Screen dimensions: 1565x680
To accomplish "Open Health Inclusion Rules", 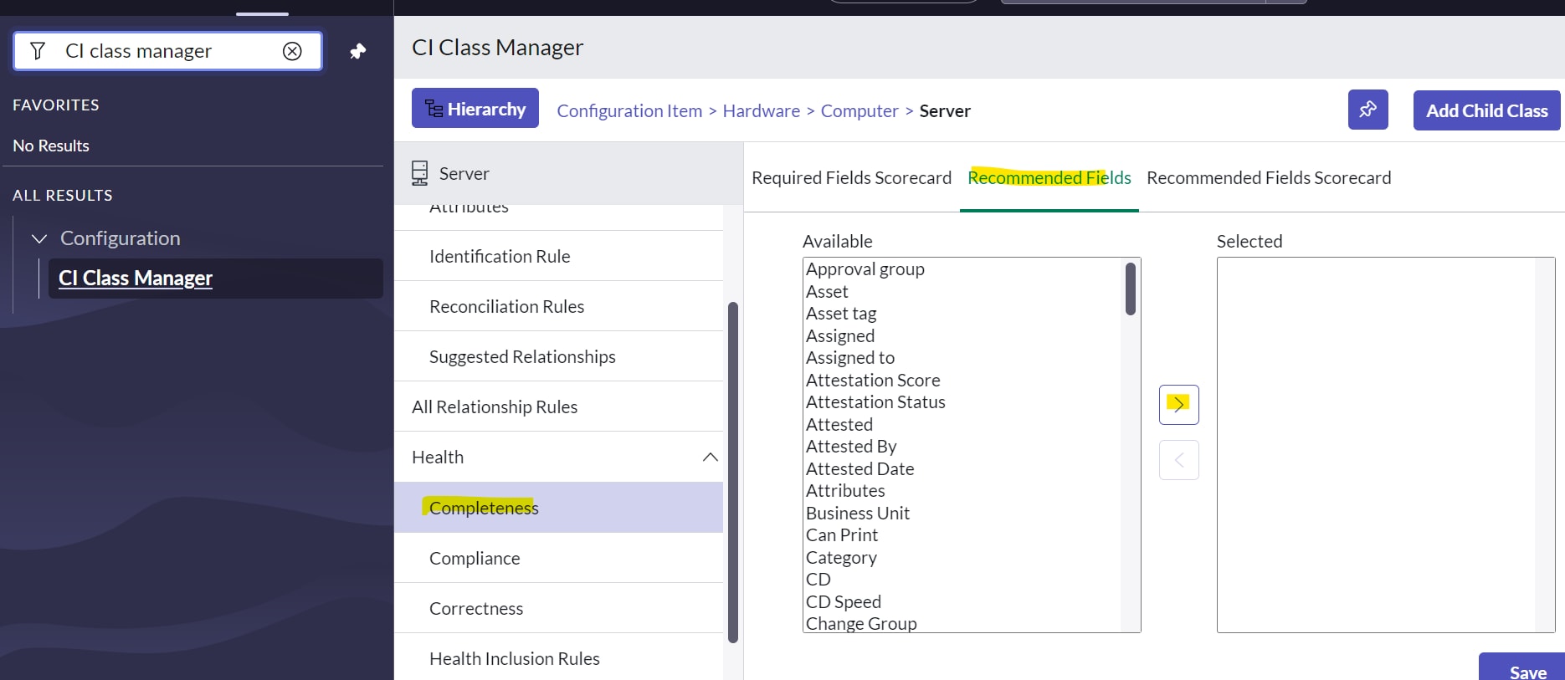I will tap(558, 658).
